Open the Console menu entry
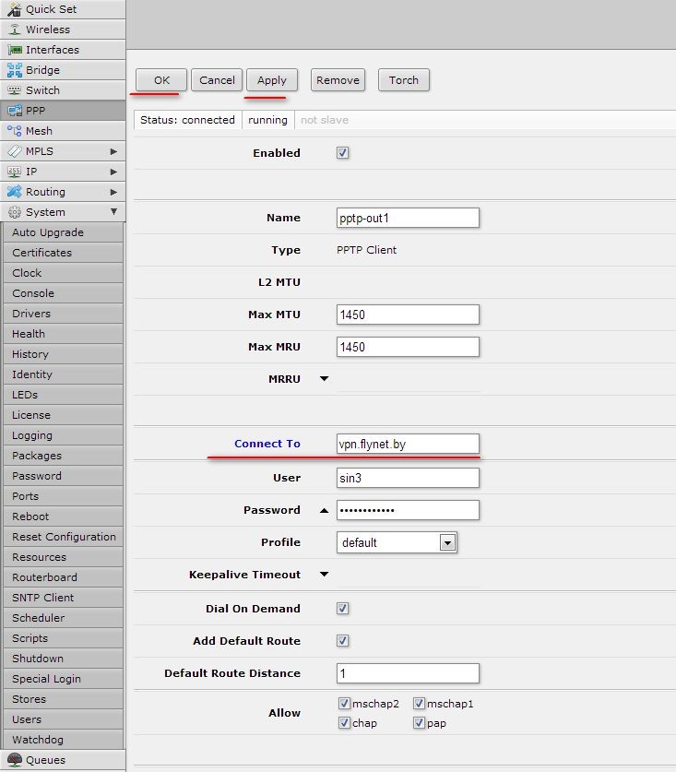Screen dimensions: 676x772 [x=63, y=293]
